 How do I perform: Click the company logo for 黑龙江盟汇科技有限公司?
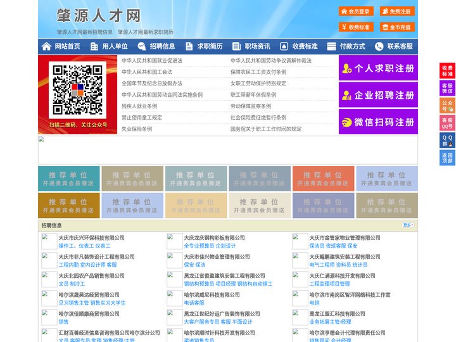pos(300,317)
